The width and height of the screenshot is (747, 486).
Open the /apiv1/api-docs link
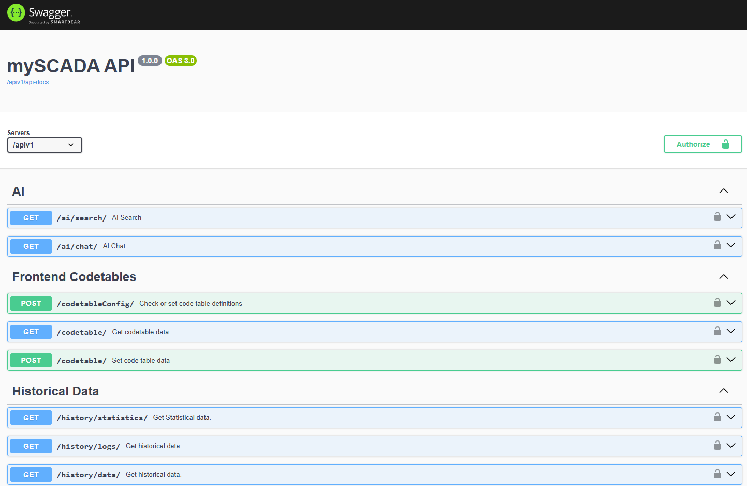pos(28,82)
